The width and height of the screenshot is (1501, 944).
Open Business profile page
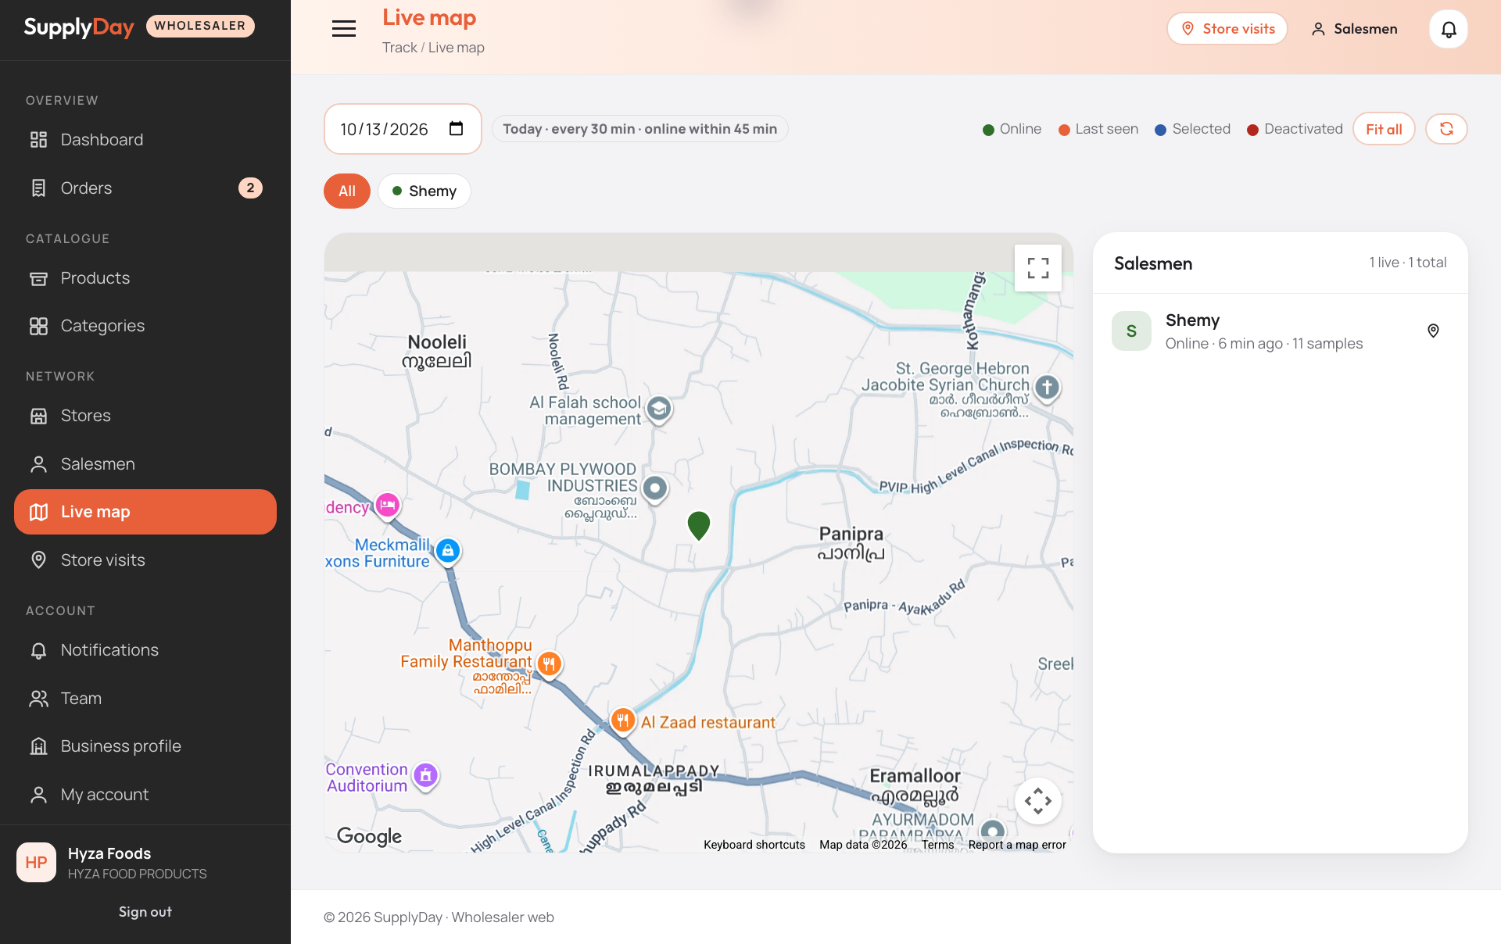pos(145,746)
